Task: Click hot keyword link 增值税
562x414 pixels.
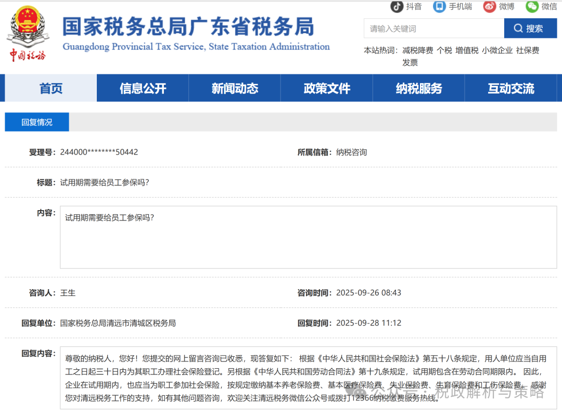Action: (467, 50)
